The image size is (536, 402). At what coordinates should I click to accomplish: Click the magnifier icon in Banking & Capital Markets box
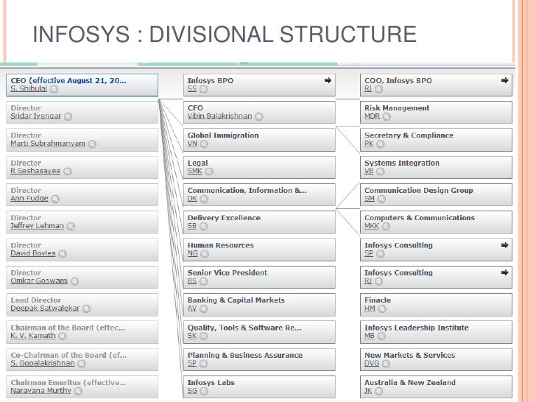203,308
